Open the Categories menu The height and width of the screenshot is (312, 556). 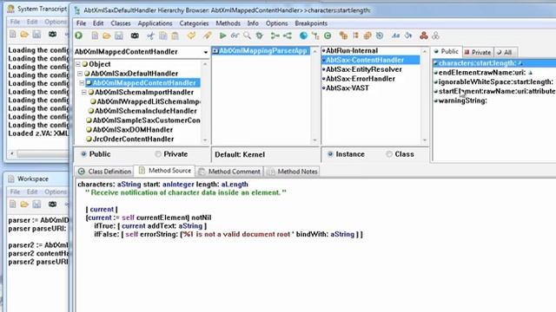point(194,23)
